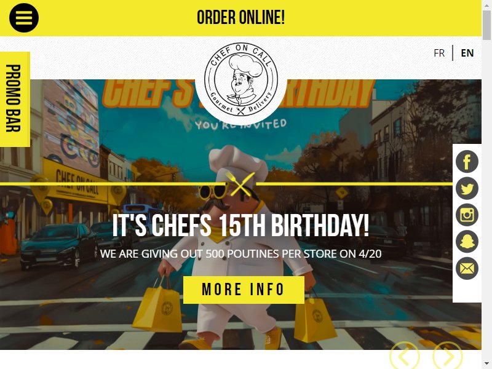Select the EN language option
The width and height of the screenshot is (492, 369).
point(467,53)
